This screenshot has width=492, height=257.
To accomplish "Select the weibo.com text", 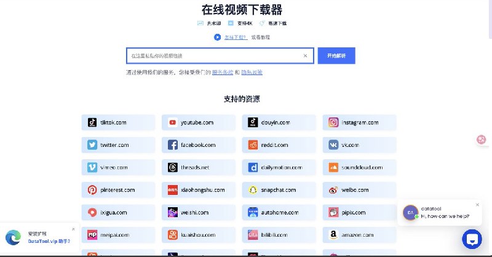I will click(x=355, y=190).
